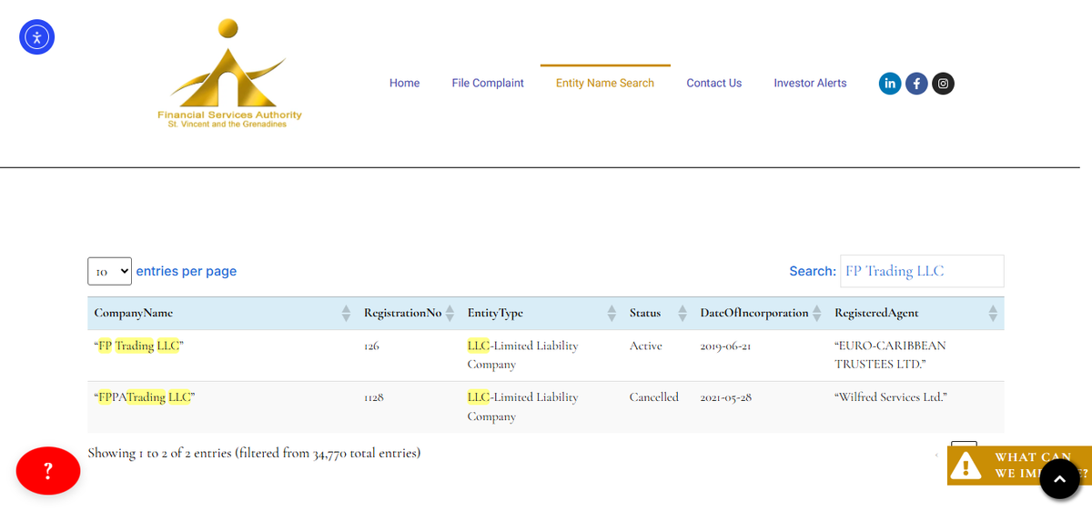
Task: Click the incorporation date 2021-05-28
Action: pos(726,398)
